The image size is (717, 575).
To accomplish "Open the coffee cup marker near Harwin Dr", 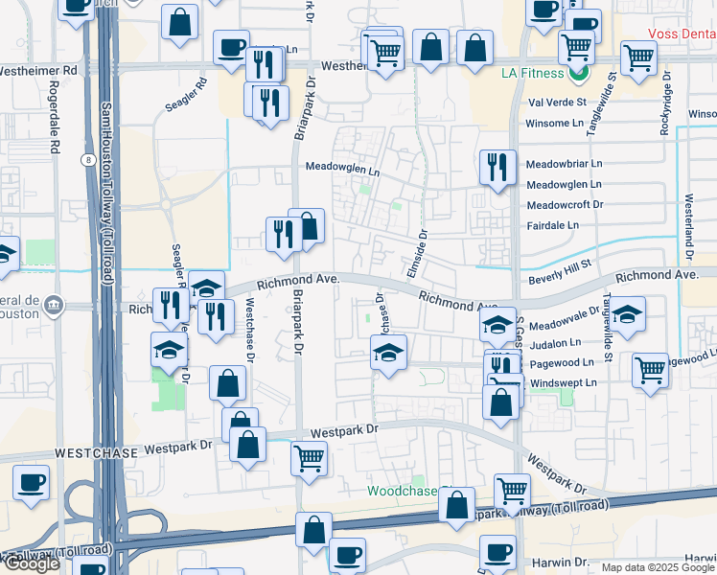I will click(x=497, y=553).
